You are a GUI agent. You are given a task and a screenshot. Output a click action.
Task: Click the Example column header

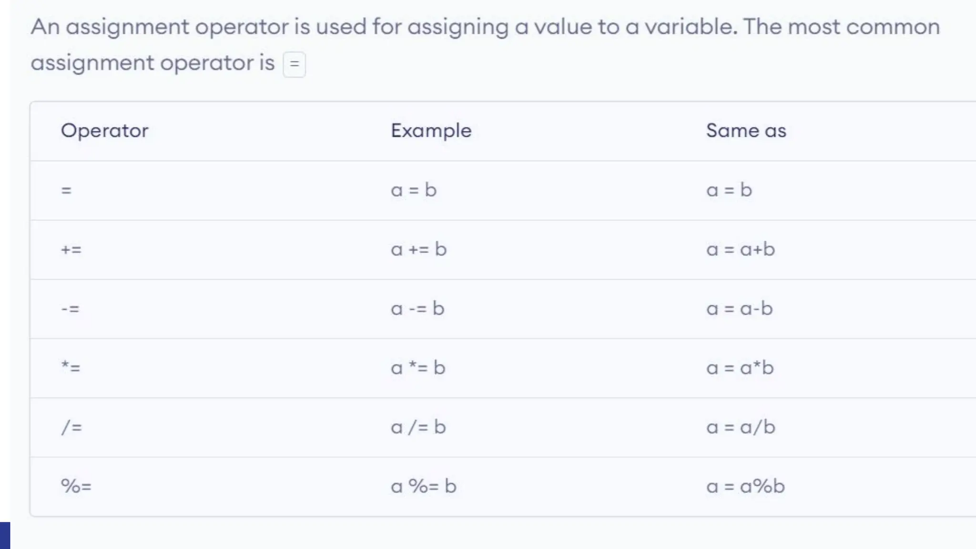431,131
